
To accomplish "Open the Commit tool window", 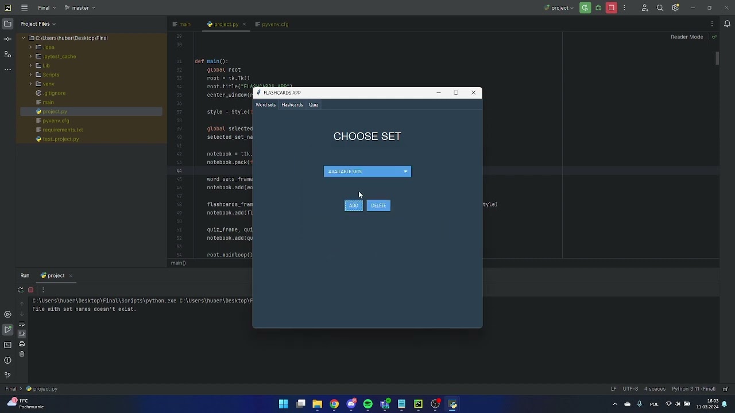I will (7, 39).
